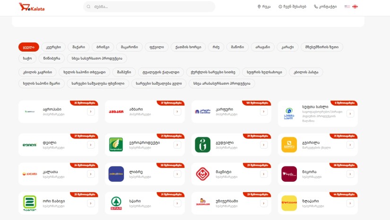Toggle the შაქარი category filter

tap(78, 47)
